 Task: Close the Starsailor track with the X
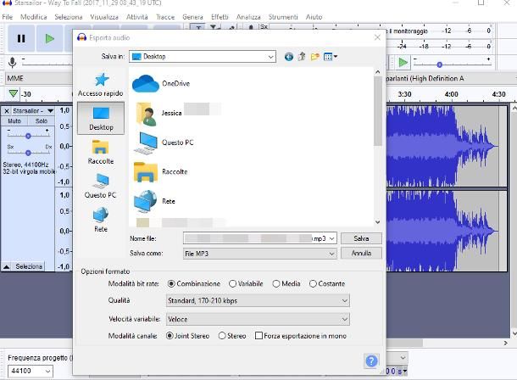point(6,111)
